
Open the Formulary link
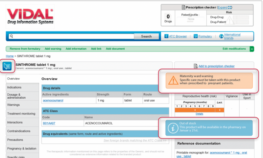pos(205,36)
